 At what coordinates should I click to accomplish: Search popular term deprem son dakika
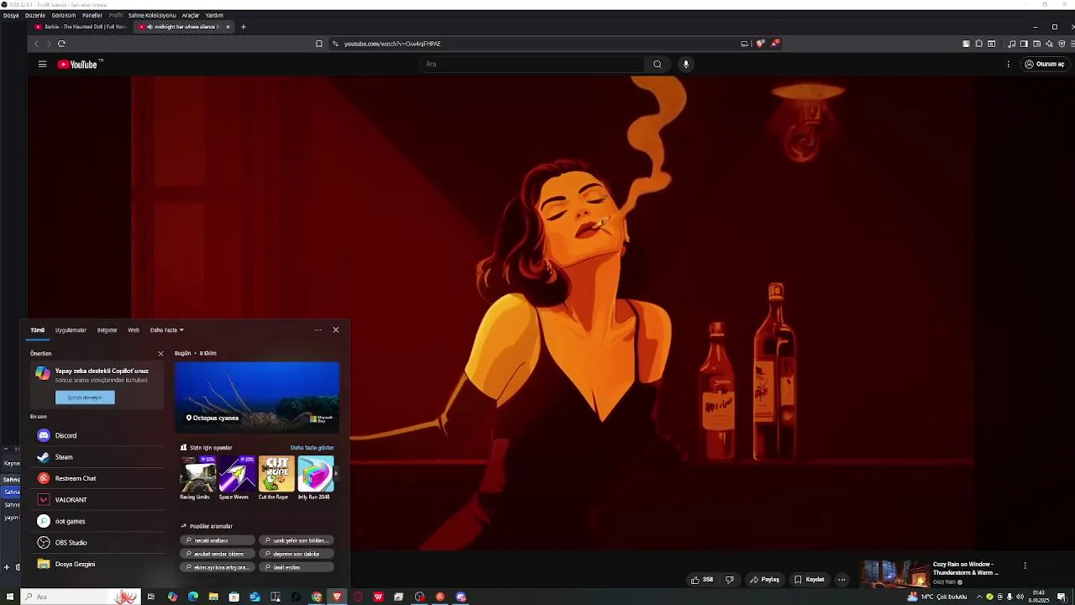click(296, 554)
